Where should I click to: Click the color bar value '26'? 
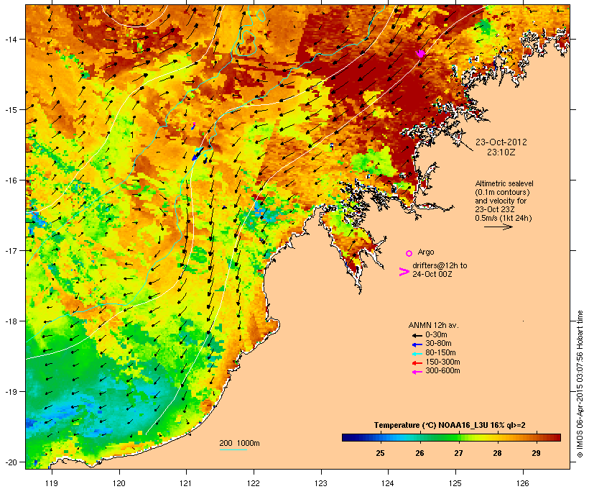tap(419, 453)
